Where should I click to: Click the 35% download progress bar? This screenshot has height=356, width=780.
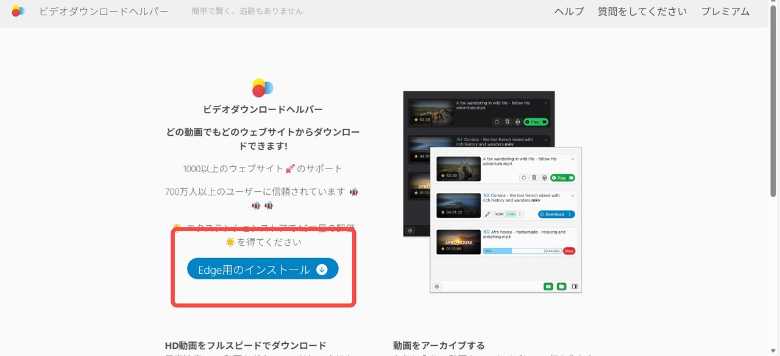[522, 251]
